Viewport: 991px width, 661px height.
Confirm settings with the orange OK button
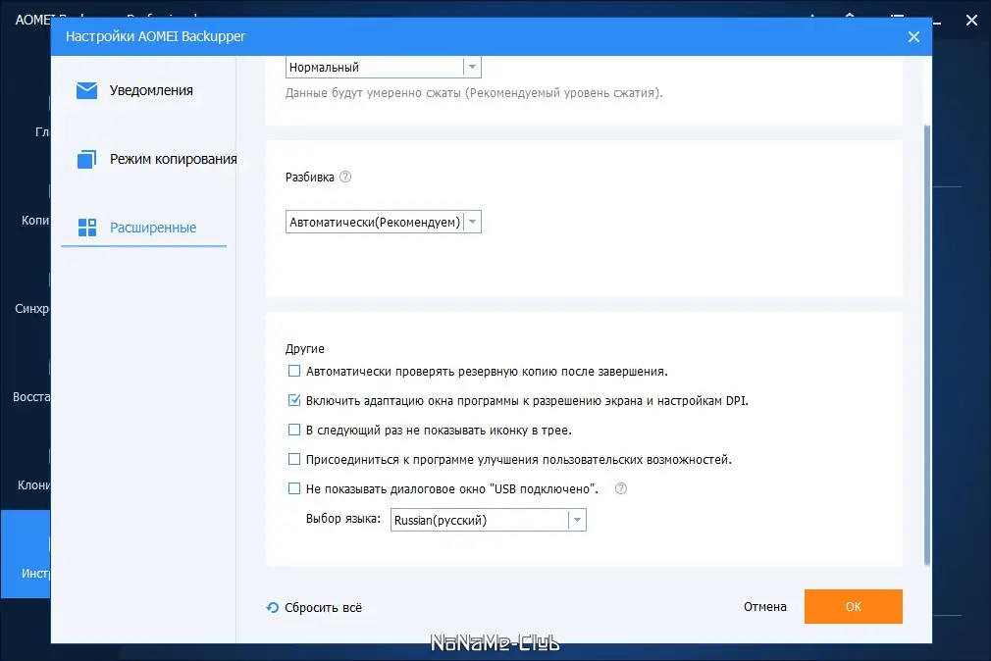click(x=854, y=607)
